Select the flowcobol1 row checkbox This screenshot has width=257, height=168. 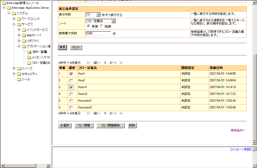click(71, 101)
